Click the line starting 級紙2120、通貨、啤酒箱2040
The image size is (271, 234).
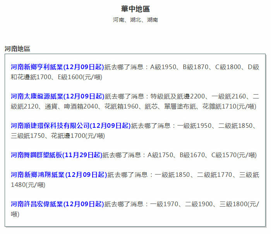(x=134, y=107)
